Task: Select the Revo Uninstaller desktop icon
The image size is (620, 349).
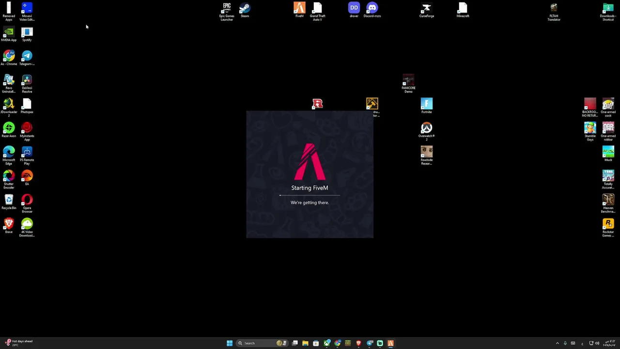Action: point(9,83)
